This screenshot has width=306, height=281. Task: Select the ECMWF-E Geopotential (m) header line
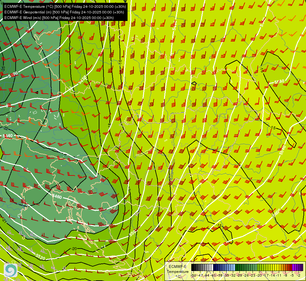tap(64, 12)
